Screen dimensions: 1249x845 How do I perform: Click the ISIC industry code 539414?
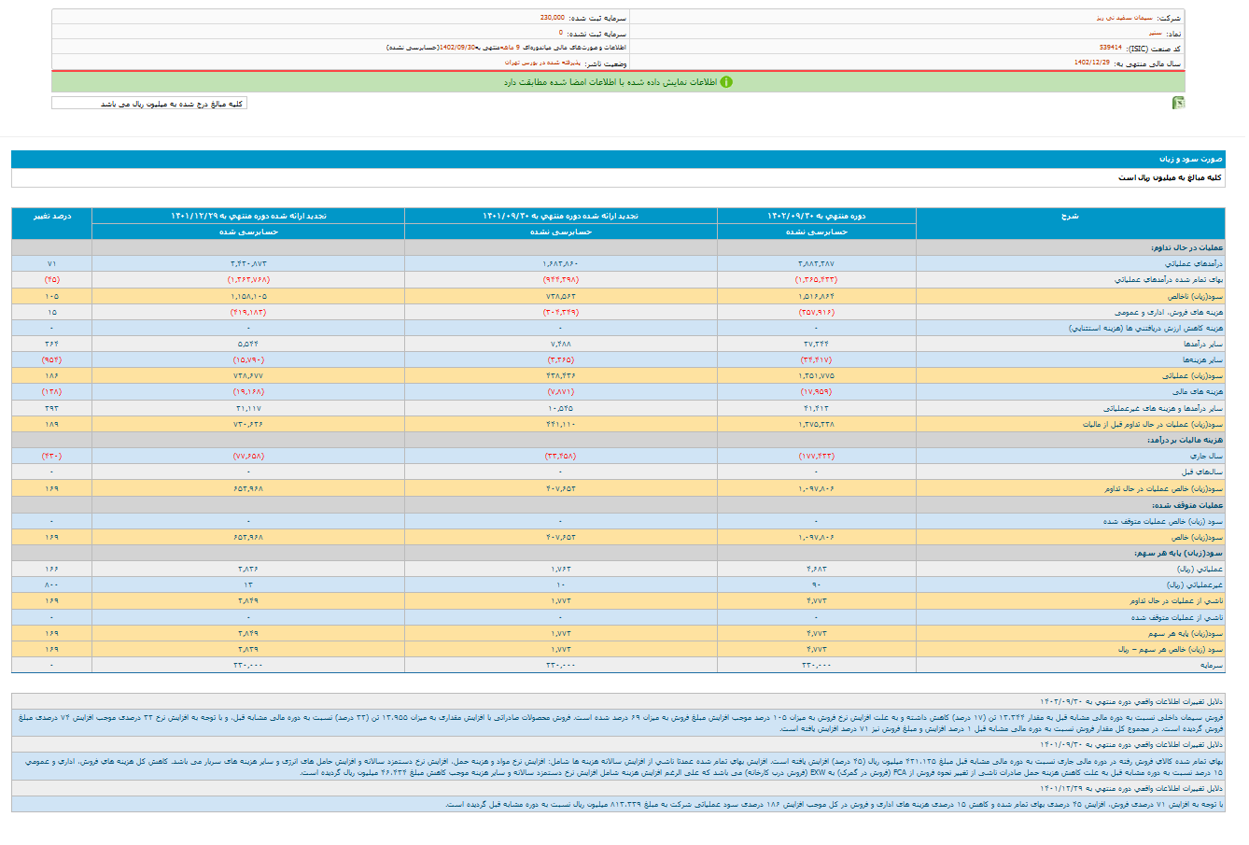[x=1110, y=48]
